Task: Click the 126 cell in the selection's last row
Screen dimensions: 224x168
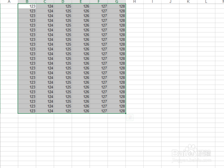Action: tap(81, 111)
